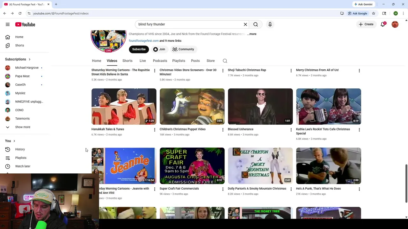Viewport: 408px width, 229px height.
Task: Switch to channel Home tab
Action: click(x=96, y=61)
